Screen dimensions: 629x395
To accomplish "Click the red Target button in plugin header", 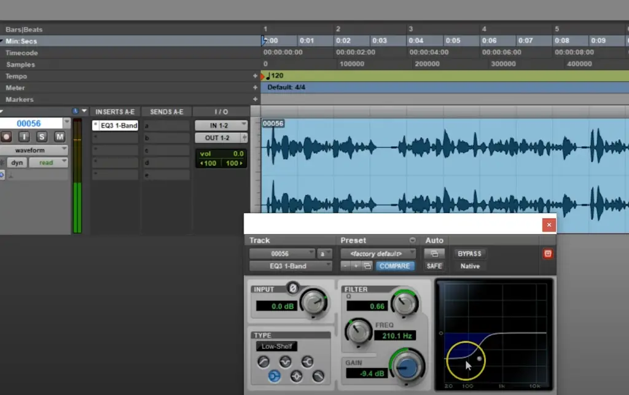I will [x=547, y=254].
